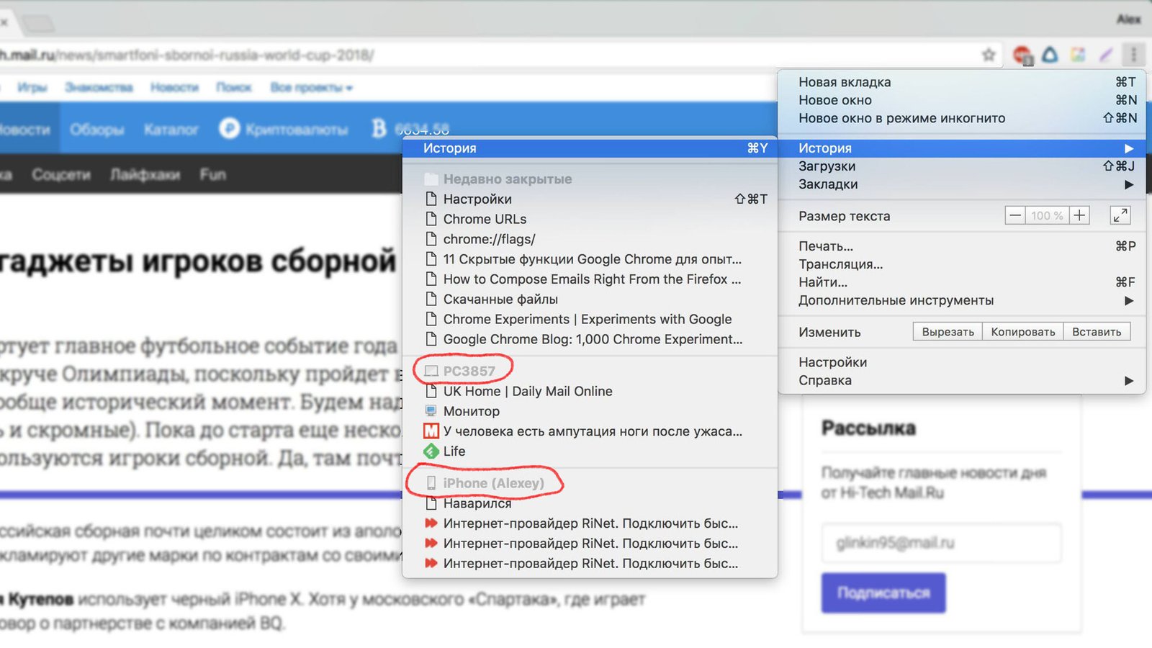Reopen recently closed Настройки tab

(590, 199)
